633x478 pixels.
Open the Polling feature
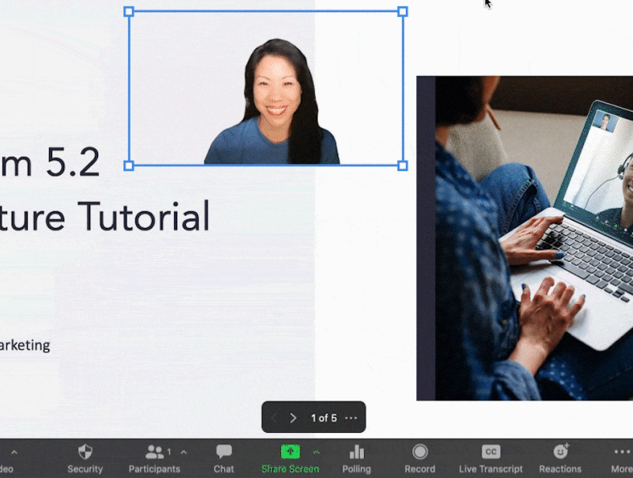click(356, 457)
